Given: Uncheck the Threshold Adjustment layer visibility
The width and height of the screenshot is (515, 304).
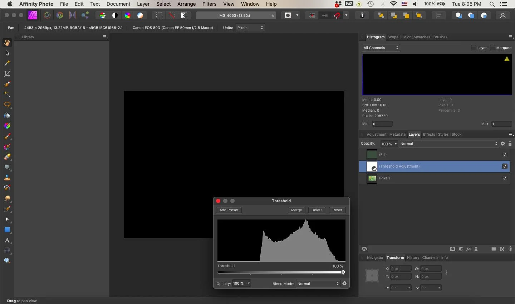Looking at the screenshot, I should tap(505, 166).
